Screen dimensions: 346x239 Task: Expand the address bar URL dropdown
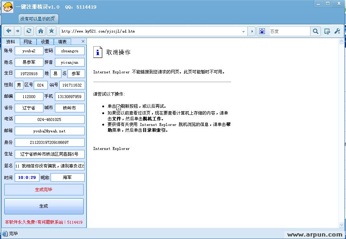coord(244,31)
